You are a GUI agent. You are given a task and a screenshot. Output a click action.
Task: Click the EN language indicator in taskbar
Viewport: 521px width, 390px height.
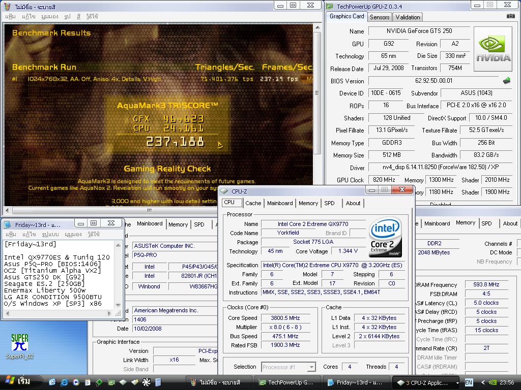(x=469, y=382)
